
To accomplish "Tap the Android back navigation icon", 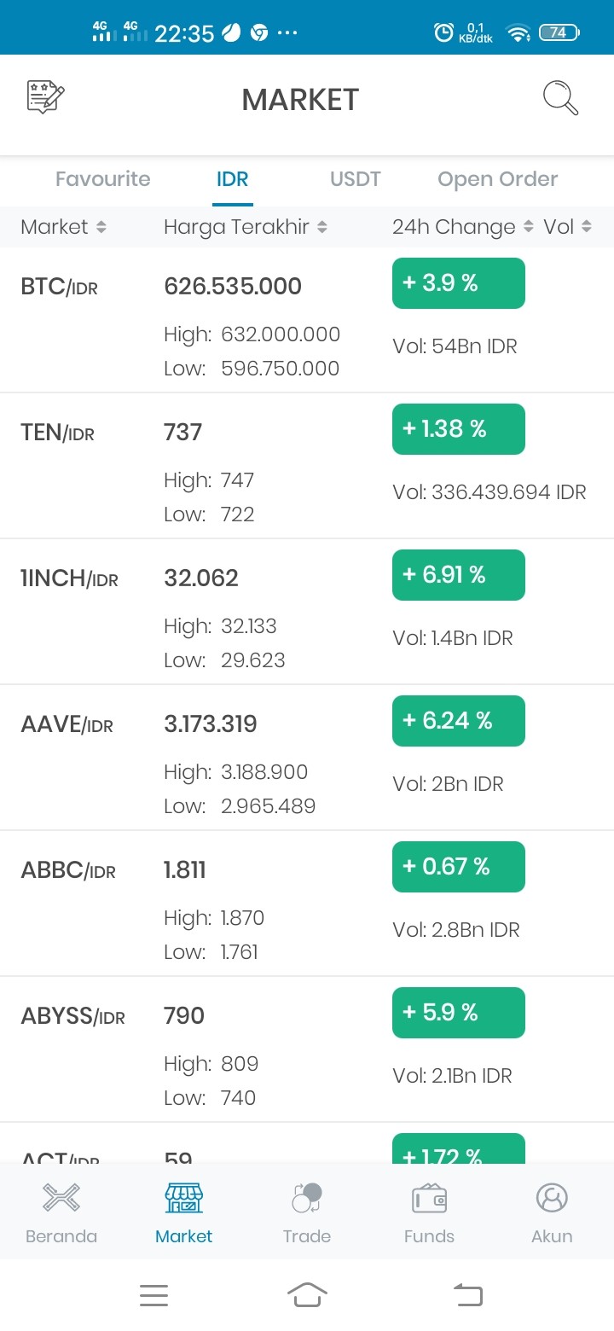I will point(467,1295).
